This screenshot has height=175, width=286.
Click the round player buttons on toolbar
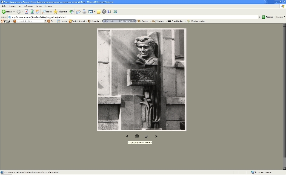[105, 21]
